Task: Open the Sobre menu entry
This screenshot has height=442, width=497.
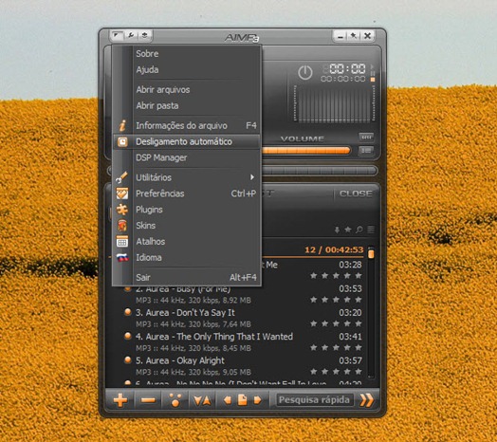Action: coord(147,53)
